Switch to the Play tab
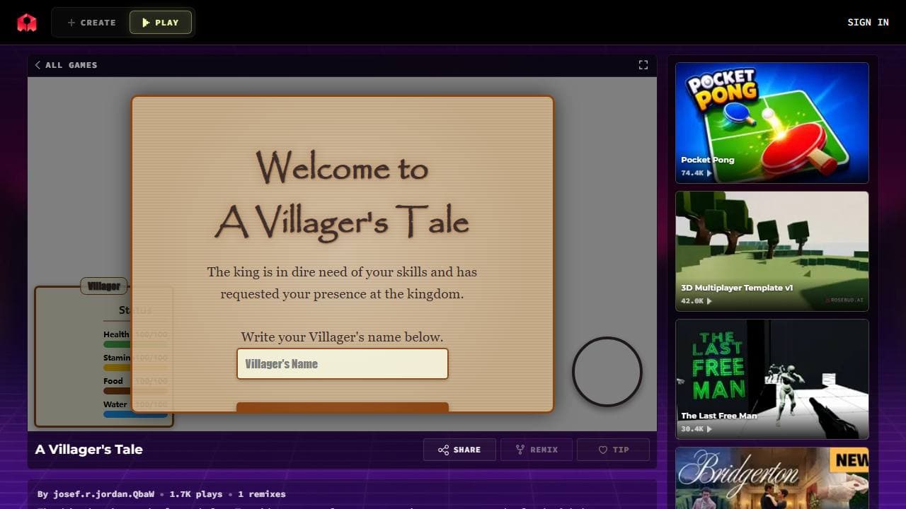The image size is (906, 509). 161,23
